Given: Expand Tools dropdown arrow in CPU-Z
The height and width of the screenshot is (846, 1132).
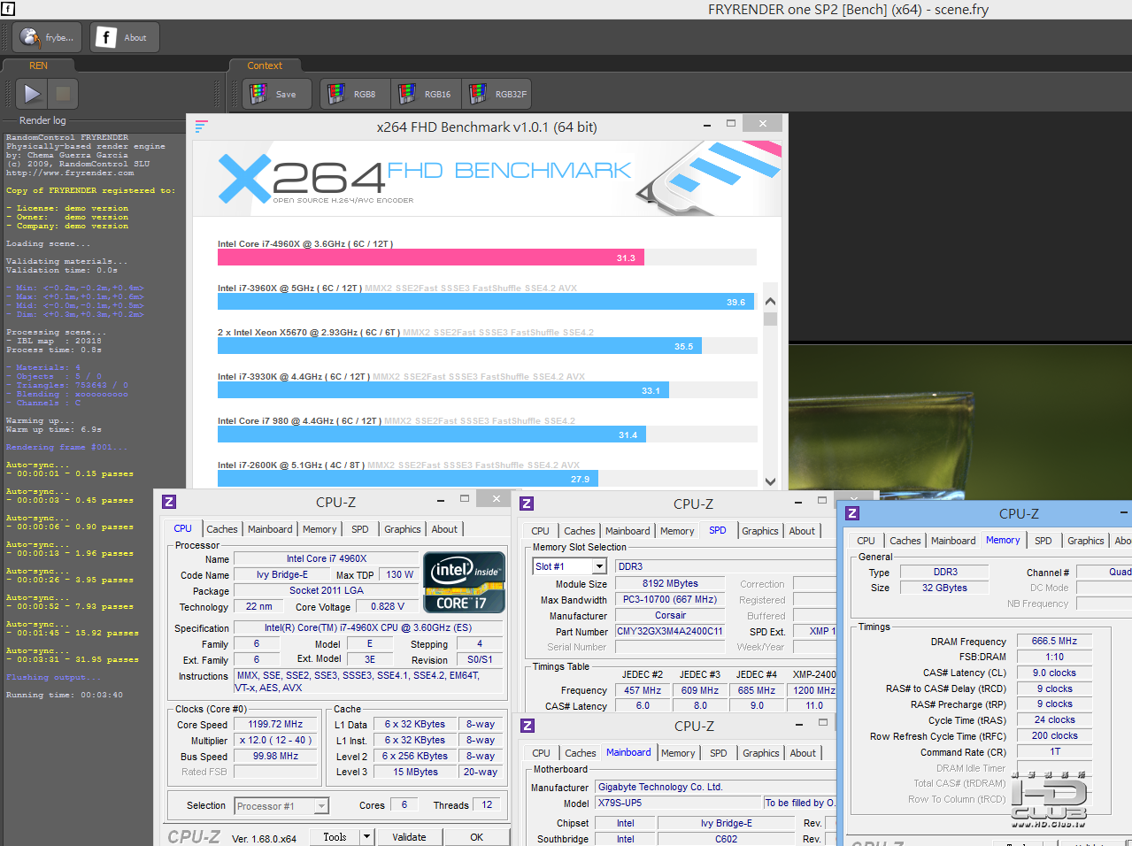Looking at the screenshot, I should (366, 836).
